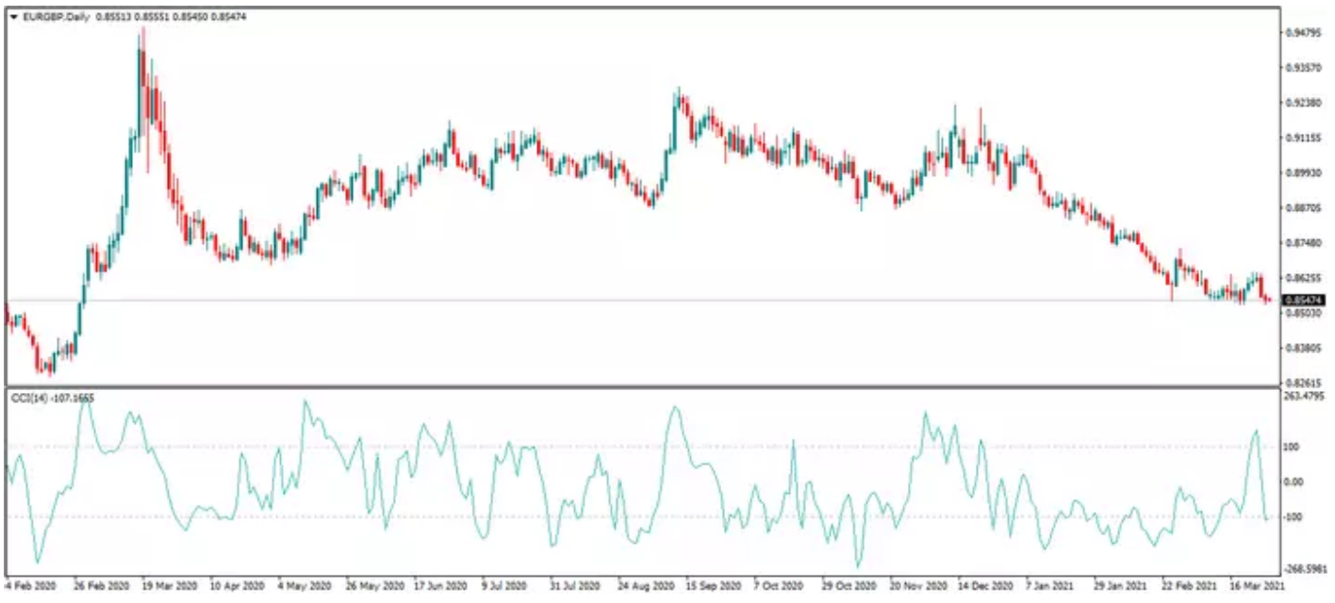Click the 0.82615 price scale label
The width and height of the screenshot is (1335, 603).
point(1303,383)
